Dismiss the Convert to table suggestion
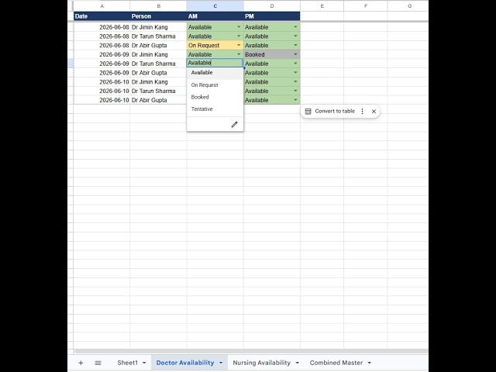 pos(374,112)
